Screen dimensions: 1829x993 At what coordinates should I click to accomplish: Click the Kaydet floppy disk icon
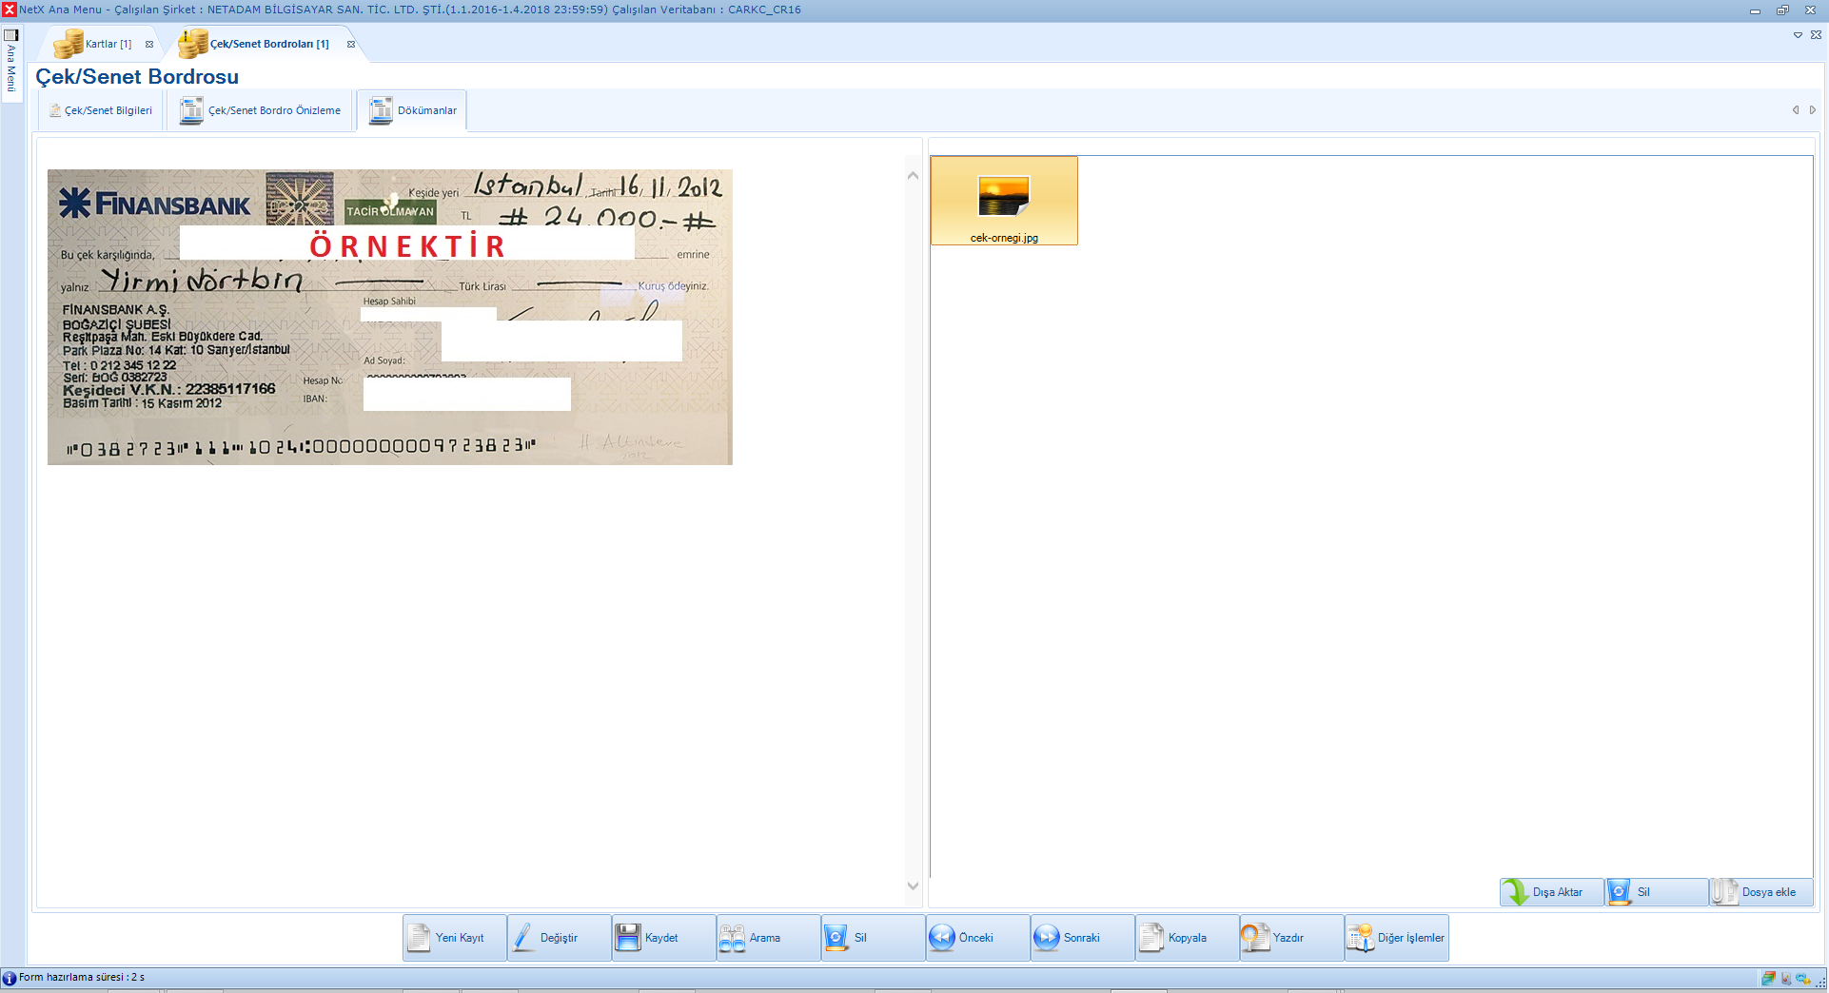click(x=628, y=938)
